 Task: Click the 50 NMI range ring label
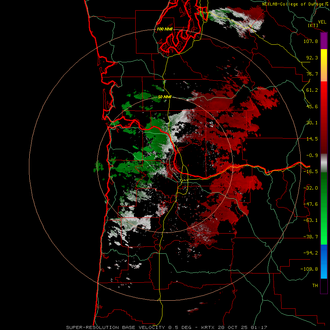(x=165, y=97)
